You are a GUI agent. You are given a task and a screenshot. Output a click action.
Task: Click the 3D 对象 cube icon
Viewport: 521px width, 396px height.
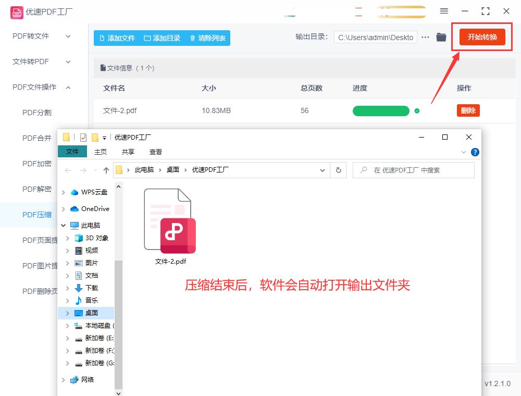79,238
